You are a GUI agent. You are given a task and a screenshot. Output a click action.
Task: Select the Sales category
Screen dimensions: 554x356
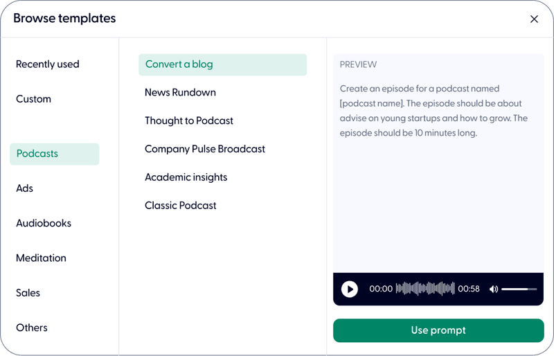click(x=28, y=293)
